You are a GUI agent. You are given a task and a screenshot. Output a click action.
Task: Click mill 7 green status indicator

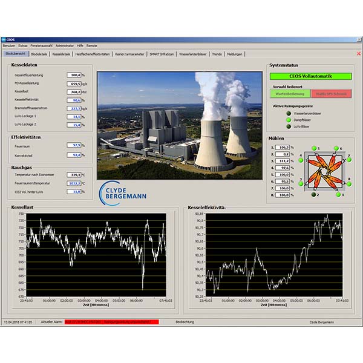click(349, 160)
